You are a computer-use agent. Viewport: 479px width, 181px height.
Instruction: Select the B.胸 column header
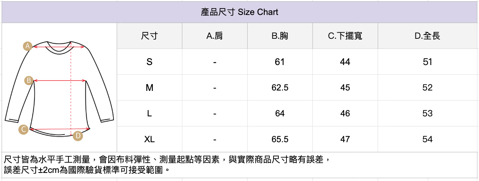point(280,36)
